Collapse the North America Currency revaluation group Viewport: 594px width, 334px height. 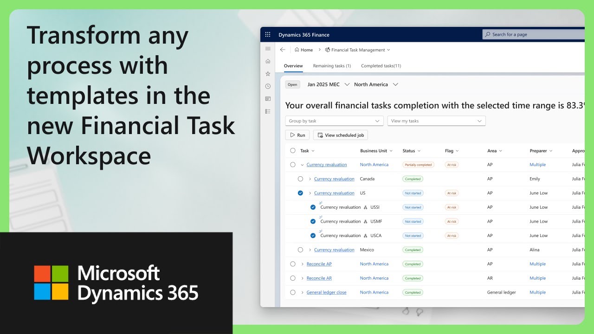303,165
